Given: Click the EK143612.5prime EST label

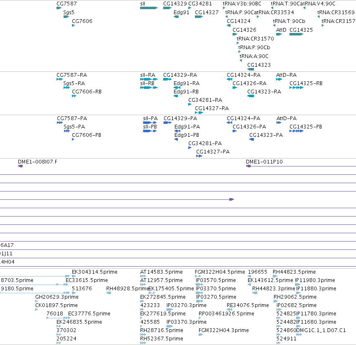Looking at the screenshot, I should pyautogui.click(x=270, y=280).
